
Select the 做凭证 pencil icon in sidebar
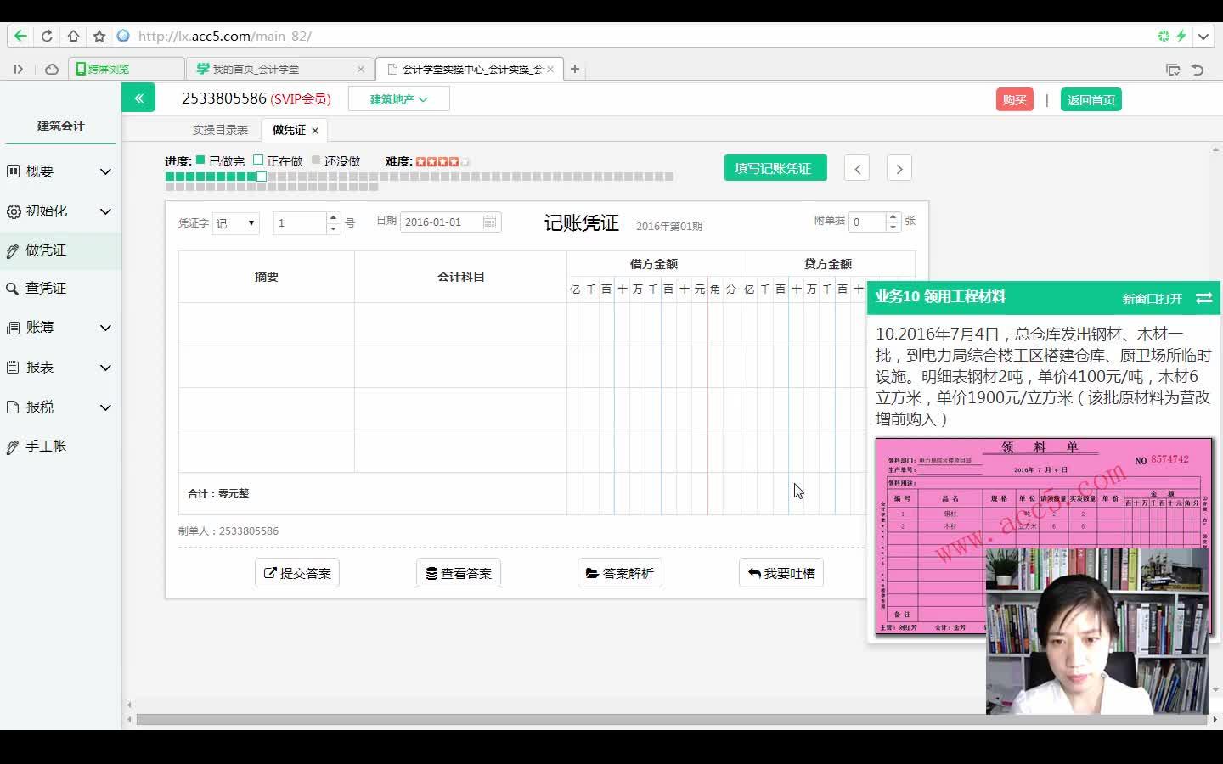click(13, 250)
